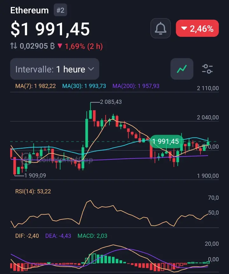This screenshot has width=229, height=274.
Task: Select the DIF: -2,40 value
Action: tap(27, 236)
